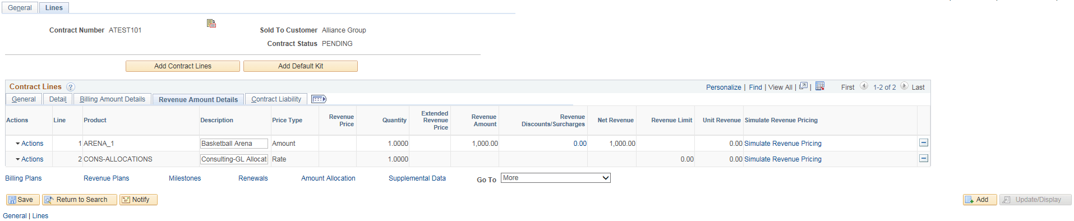Click the Notify button
Viewport: 1074px width, 221px height.
click(139, 200)
